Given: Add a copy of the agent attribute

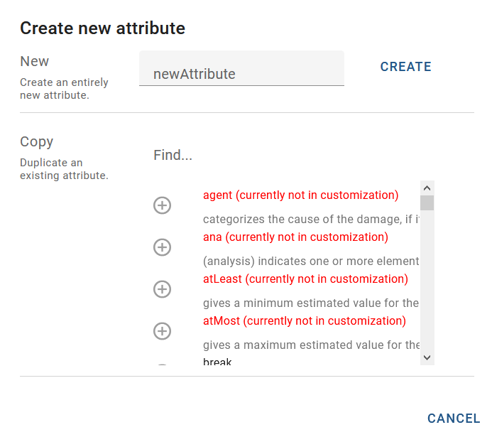Looking at the screenshot, I should pyautogui.click(x=163, y=205).
